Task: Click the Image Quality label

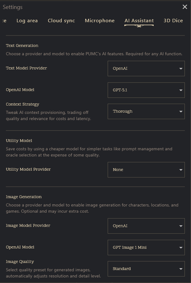Action: pyautogui.click(x=20, y=262)
